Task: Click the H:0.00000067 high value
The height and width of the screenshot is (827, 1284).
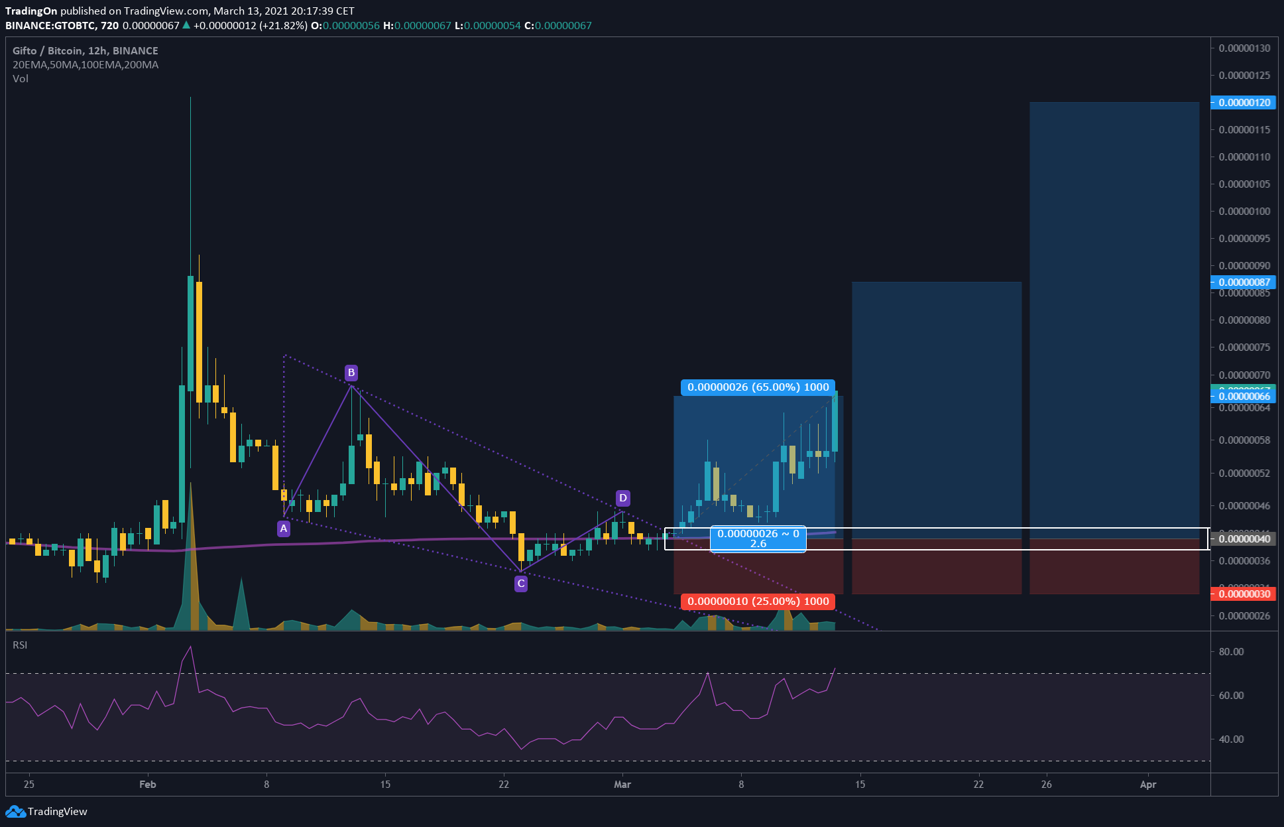Action: tap(417, 25)
